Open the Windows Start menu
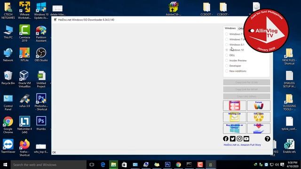The image size is (301, 169). (5, 165)
